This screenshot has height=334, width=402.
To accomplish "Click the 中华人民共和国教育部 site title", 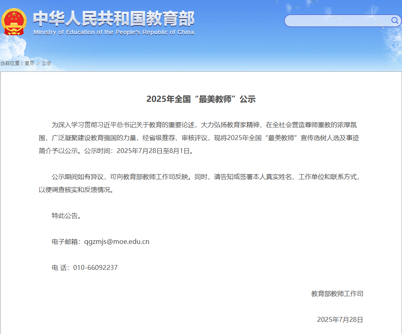I will [x=114, y=19].
